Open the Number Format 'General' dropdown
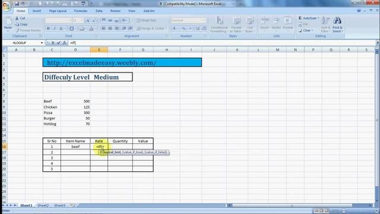Screen dimensions: 380x214 click(205, 20)
